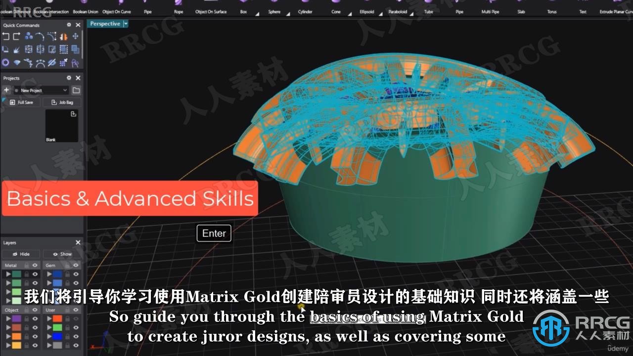633x356 pixels.
Task: Toggle visibility of the Metal layer group
Action: tap(35, 266)
